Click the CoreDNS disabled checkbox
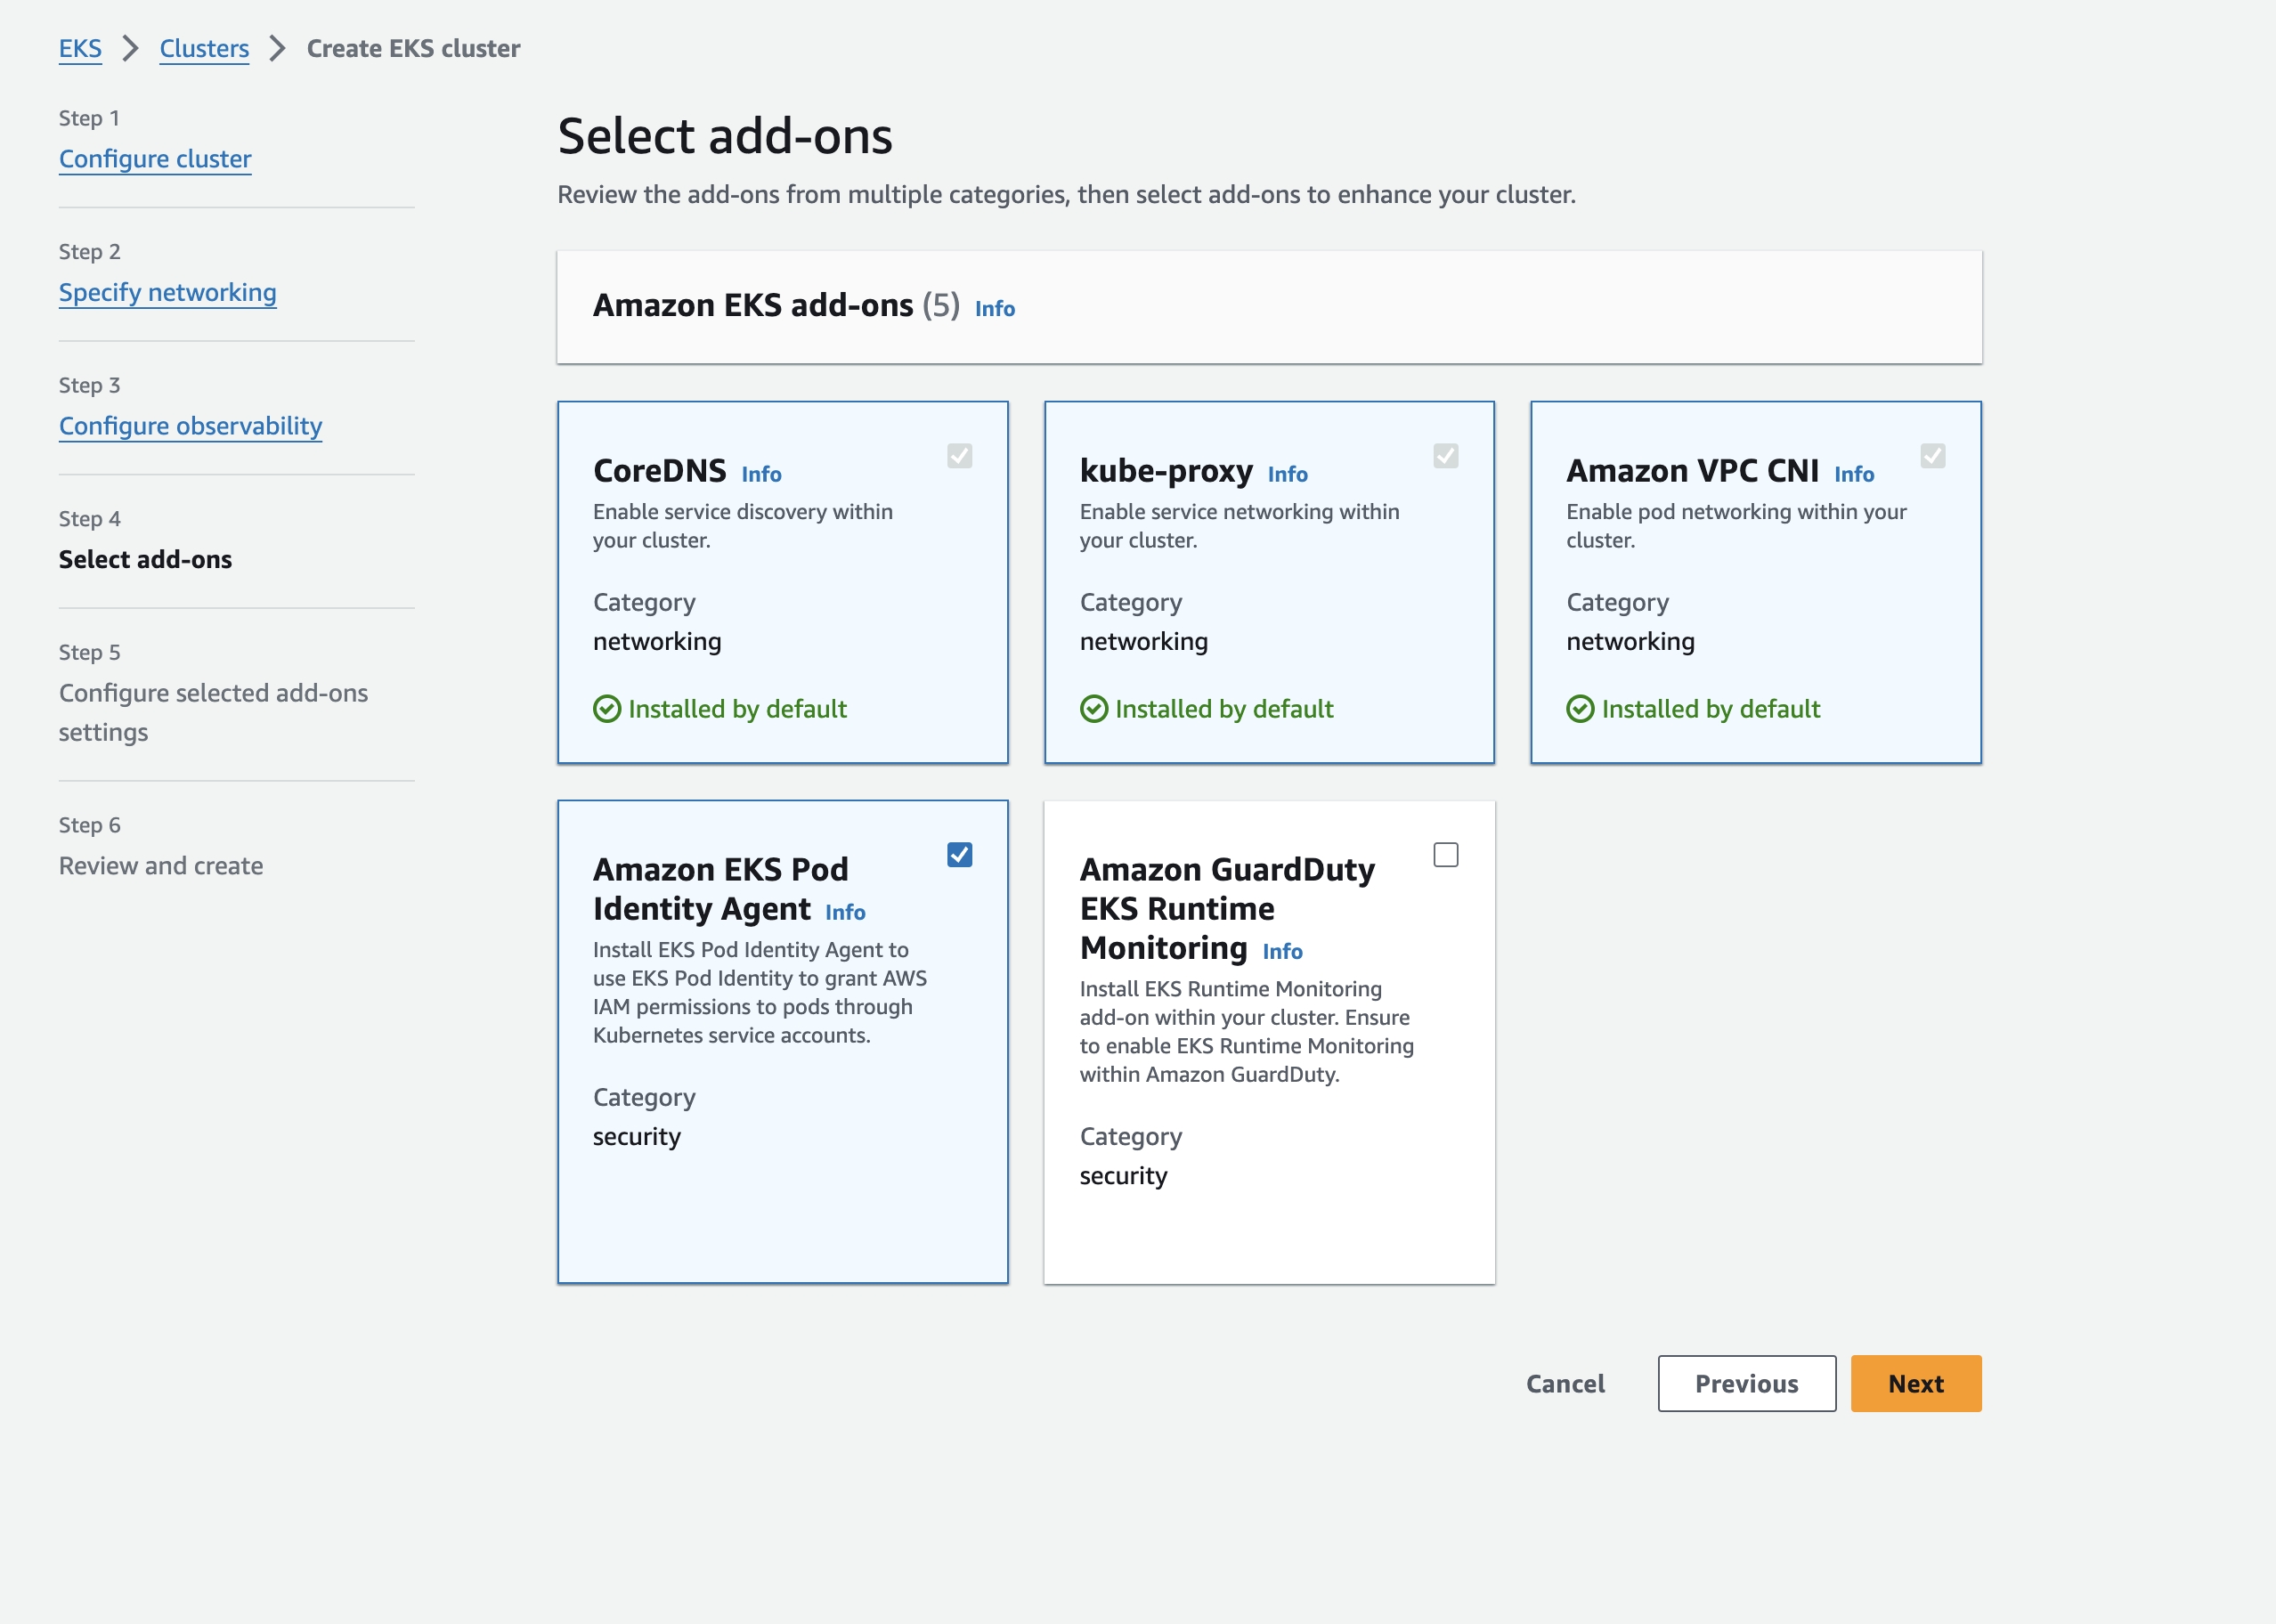 pyautogui.click(x=959, y=456)
